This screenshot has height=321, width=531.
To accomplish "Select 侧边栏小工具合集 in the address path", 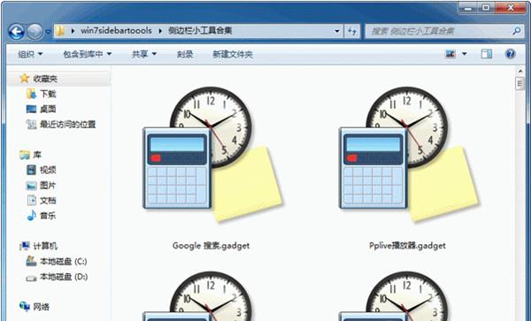I will pyautogui.click(x=200, y=31).
